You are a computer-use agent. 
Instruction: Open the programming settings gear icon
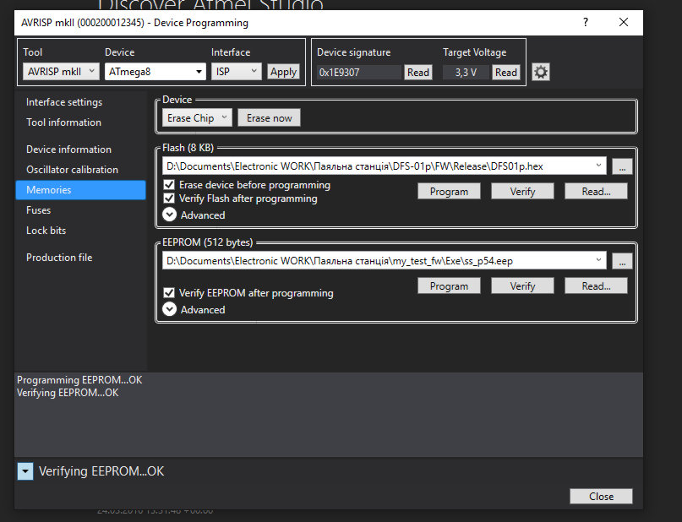coord(541,72)
